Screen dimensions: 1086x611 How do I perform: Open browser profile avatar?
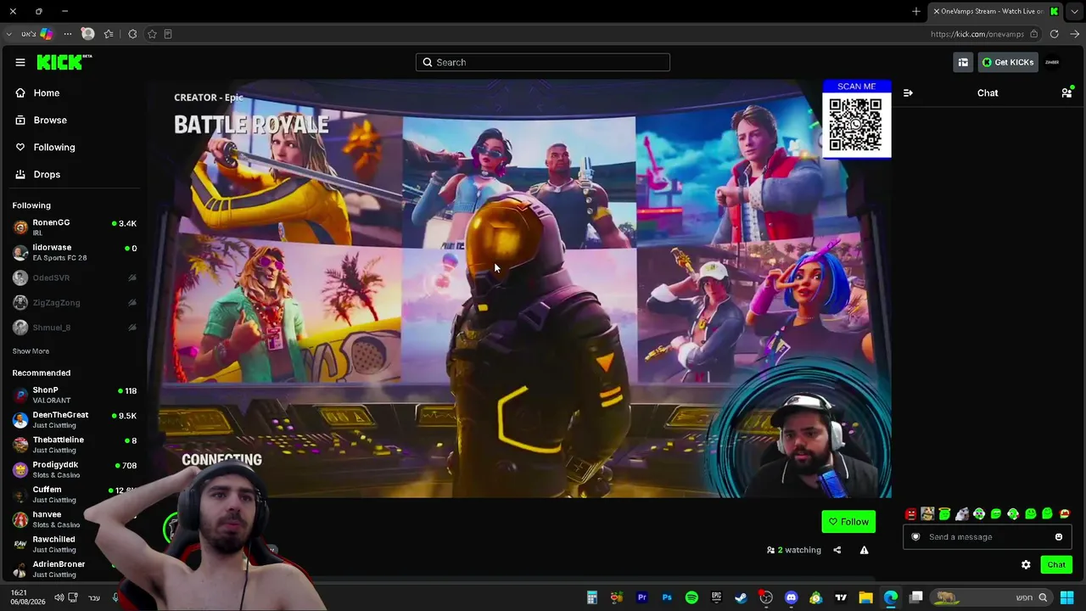pos(87,34)
